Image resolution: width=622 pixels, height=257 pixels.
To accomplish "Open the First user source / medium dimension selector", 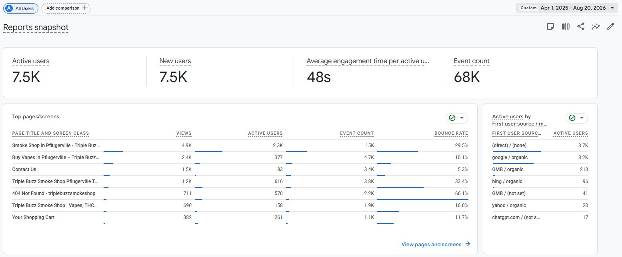I will click(x=520, y=124).
